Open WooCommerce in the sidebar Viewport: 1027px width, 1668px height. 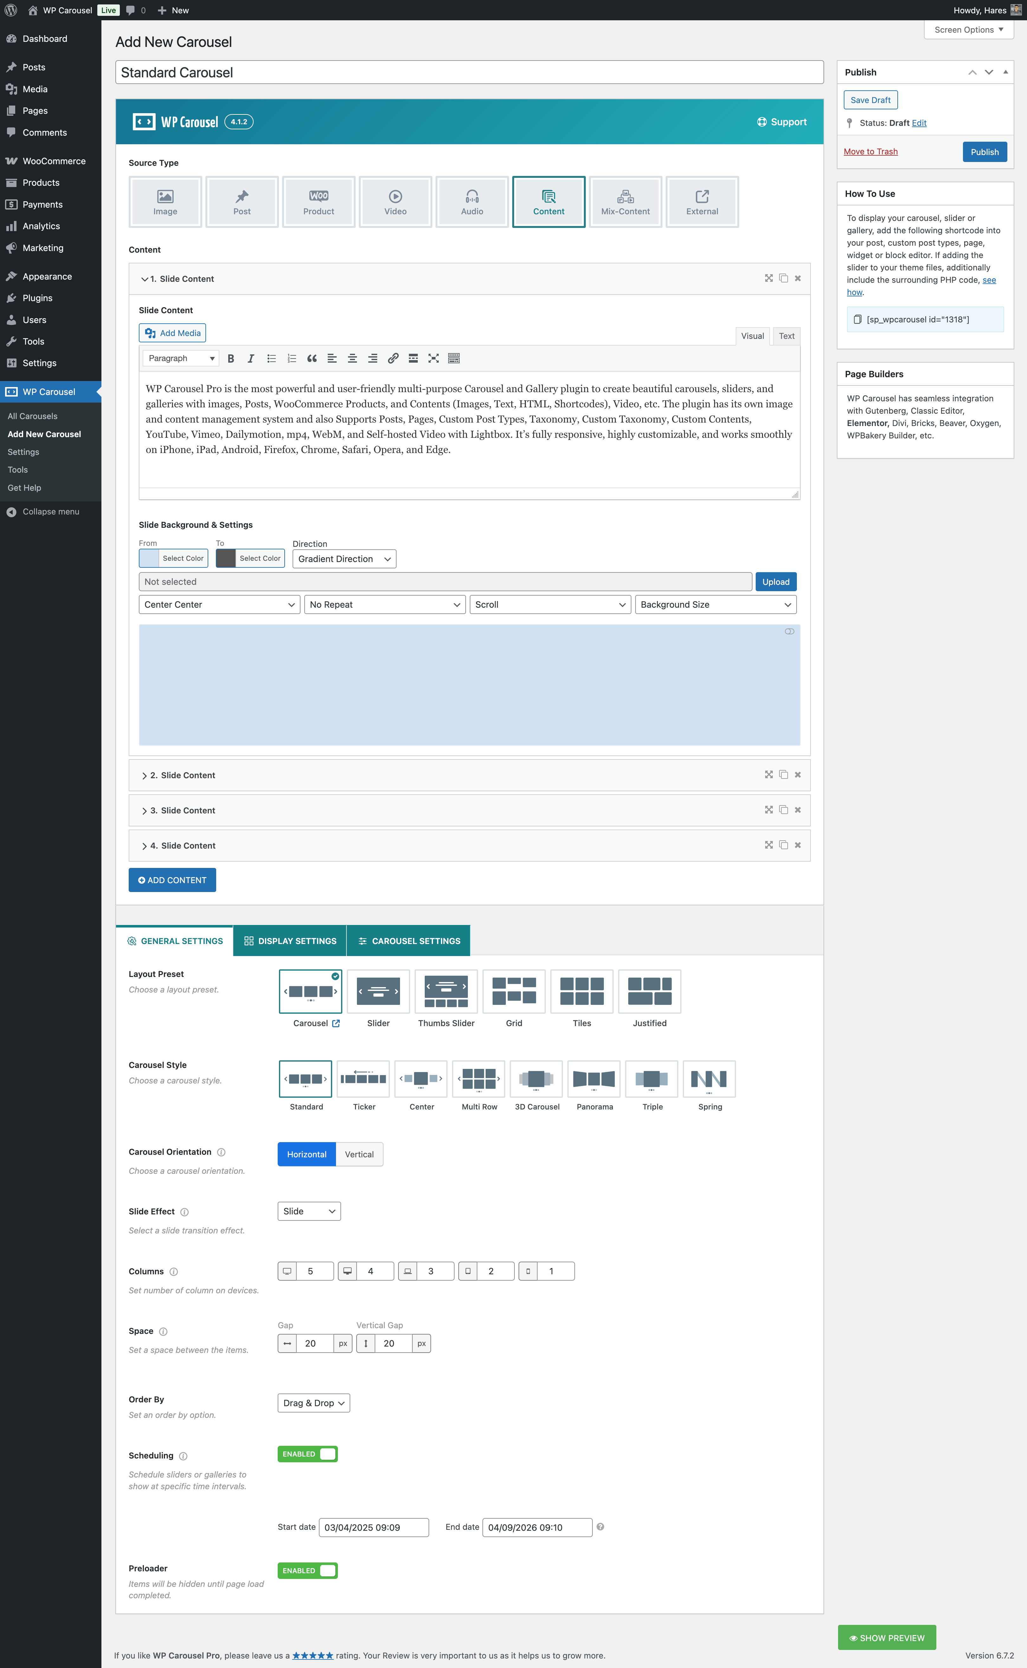point(54,161)
